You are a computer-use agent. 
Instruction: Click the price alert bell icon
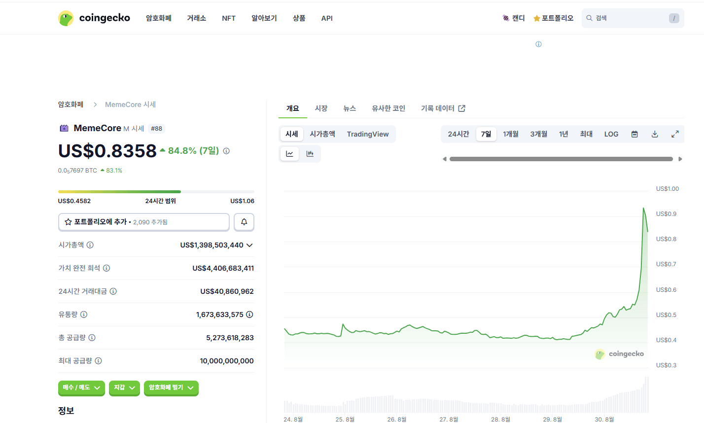point(244,222)
